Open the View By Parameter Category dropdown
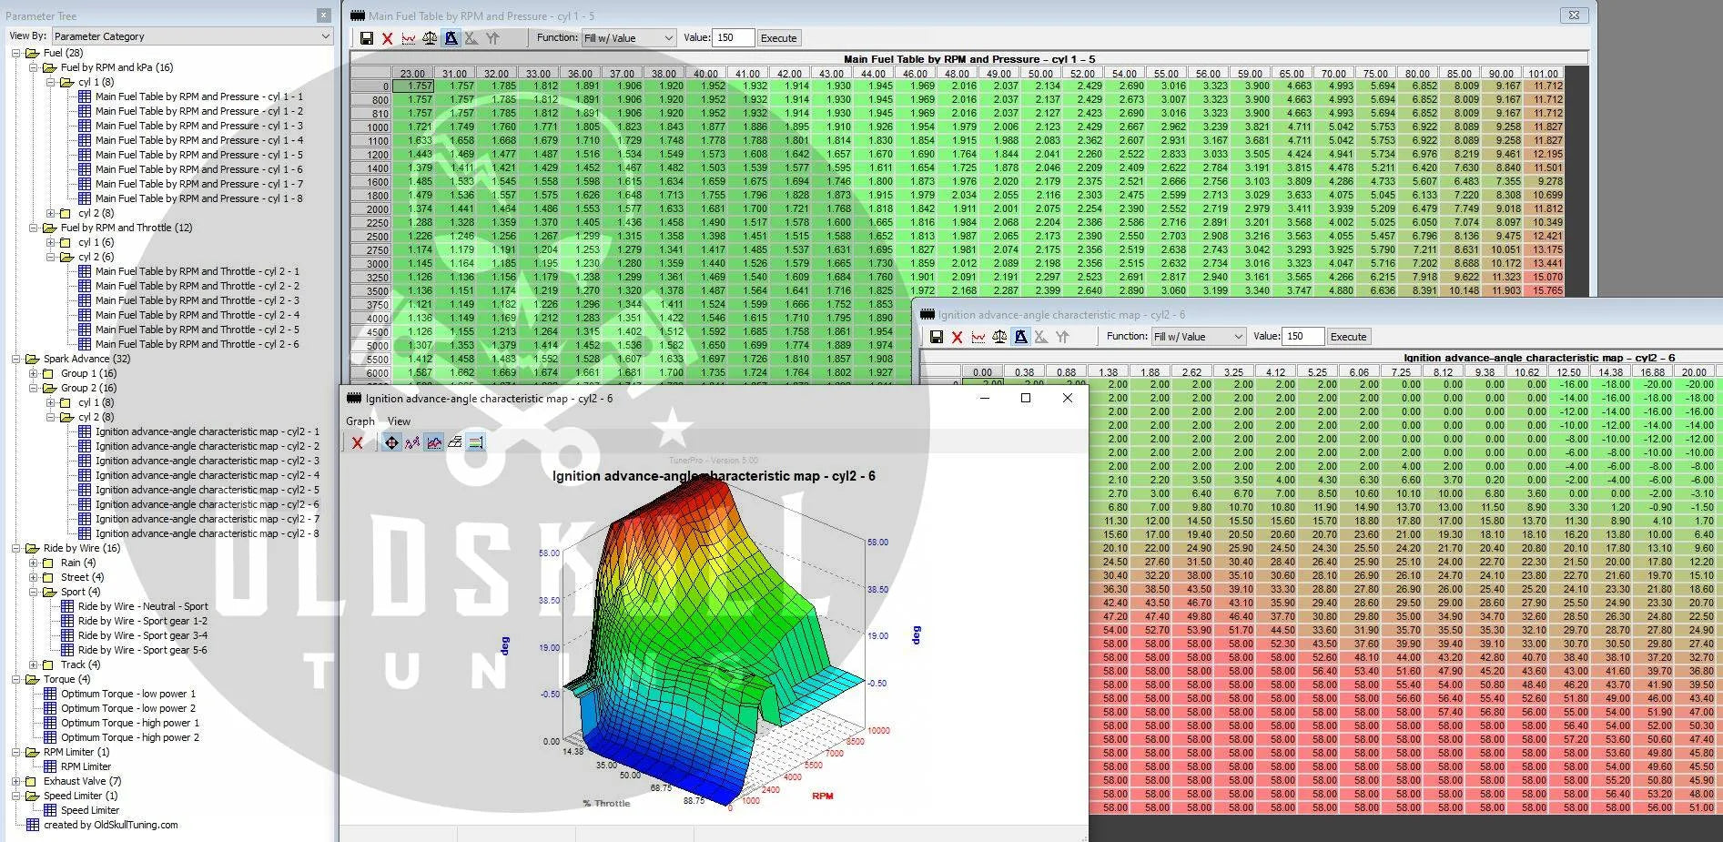Screen dimensions: 1723x842 (191, 36)
